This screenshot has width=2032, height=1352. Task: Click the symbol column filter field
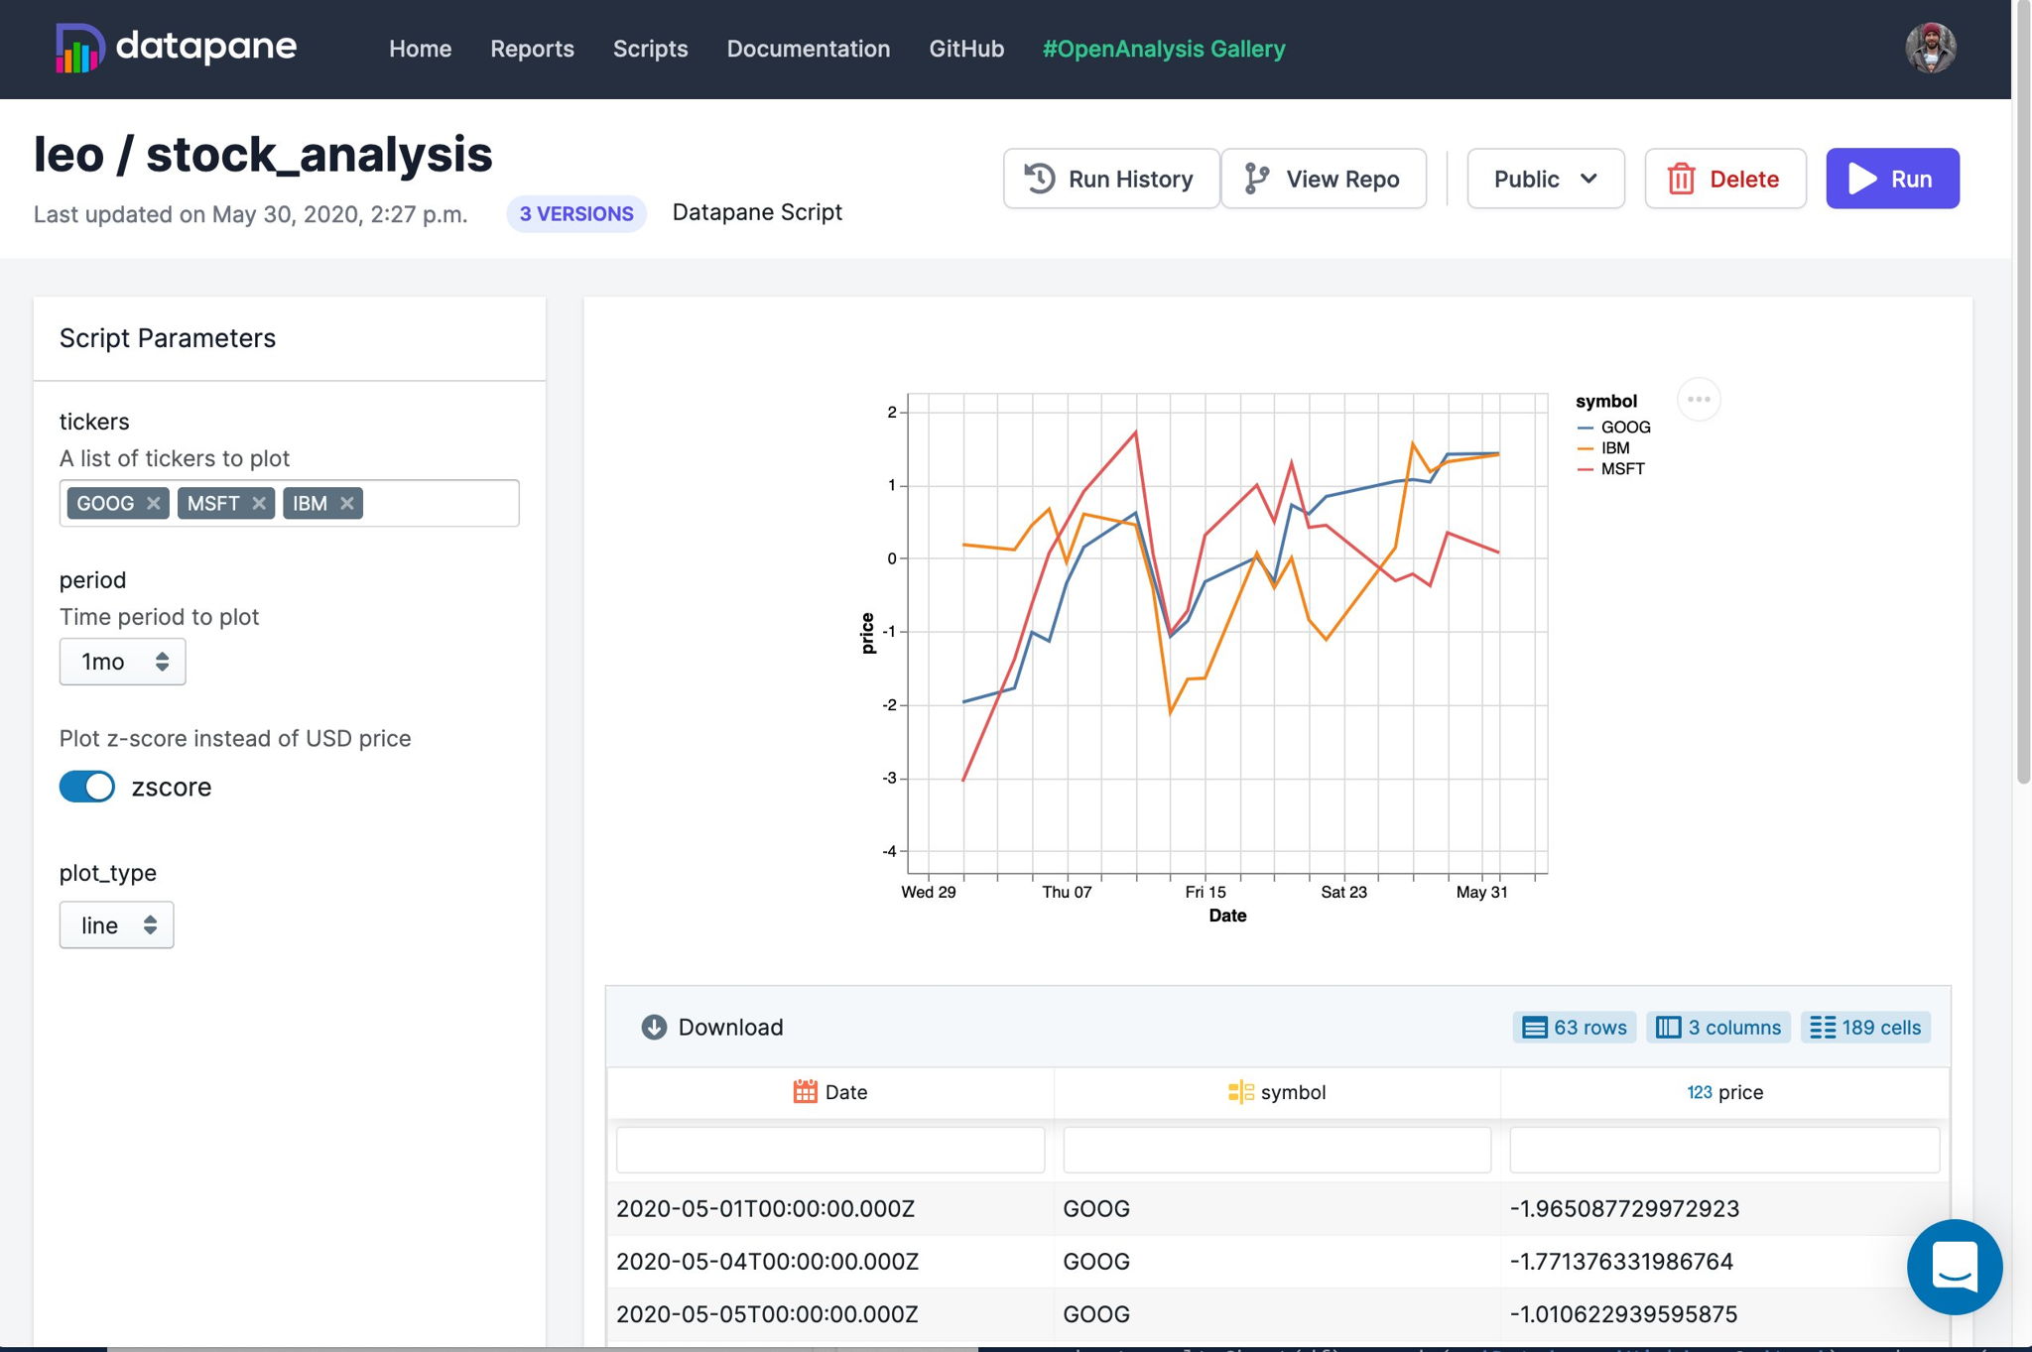[x=1277, y=1150]
